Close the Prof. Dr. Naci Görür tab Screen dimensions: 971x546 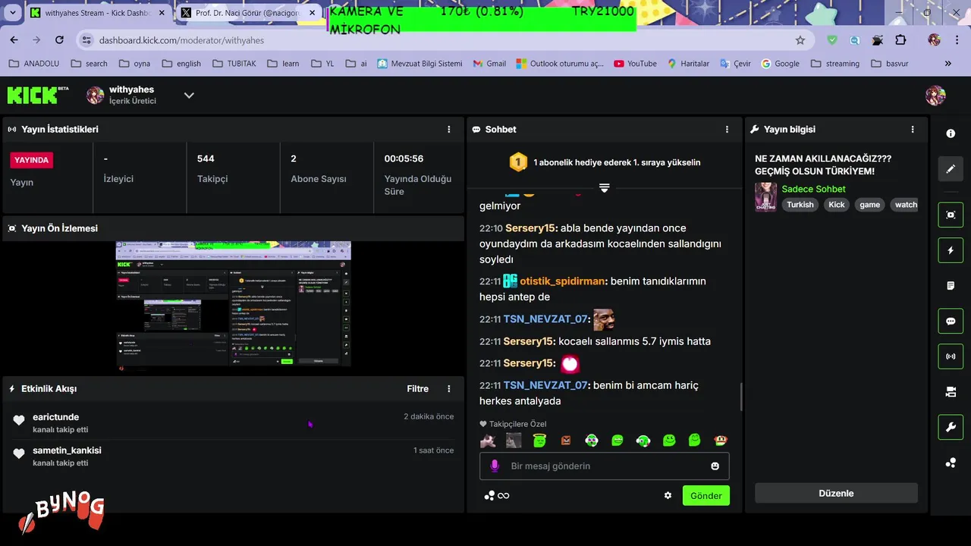tap(311, 13)
